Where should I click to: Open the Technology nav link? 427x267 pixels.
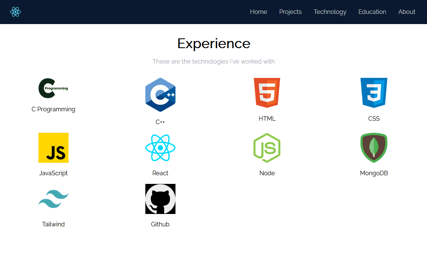coord(330,12)
